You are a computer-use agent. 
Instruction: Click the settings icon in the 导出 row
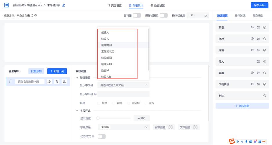[252, 73]
